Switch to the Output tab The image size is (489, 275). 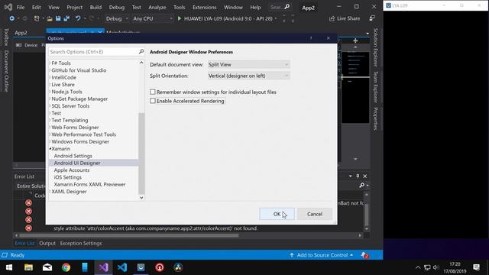click(47, 243)
